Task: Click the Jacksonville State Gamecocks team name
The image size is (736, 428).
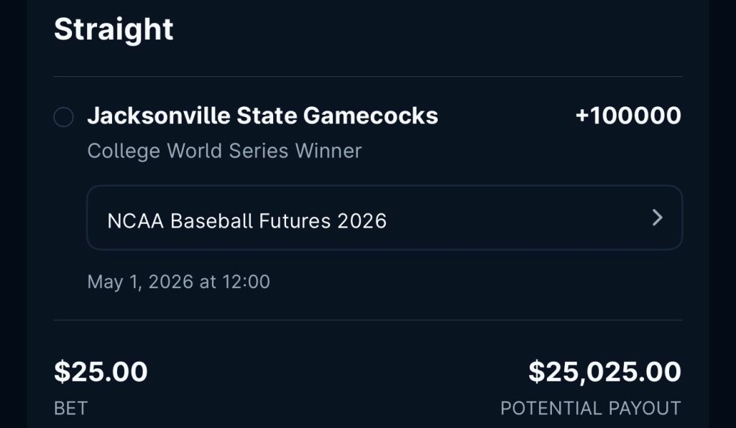Action: [262, 116]
